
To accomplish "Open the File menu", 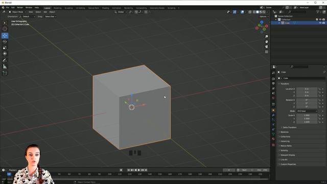I will [x=7, y=8].
